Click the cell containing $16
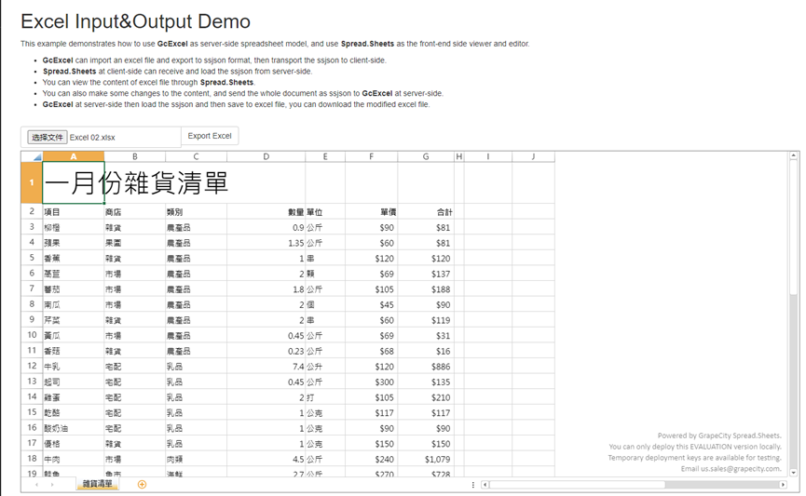 426,351
